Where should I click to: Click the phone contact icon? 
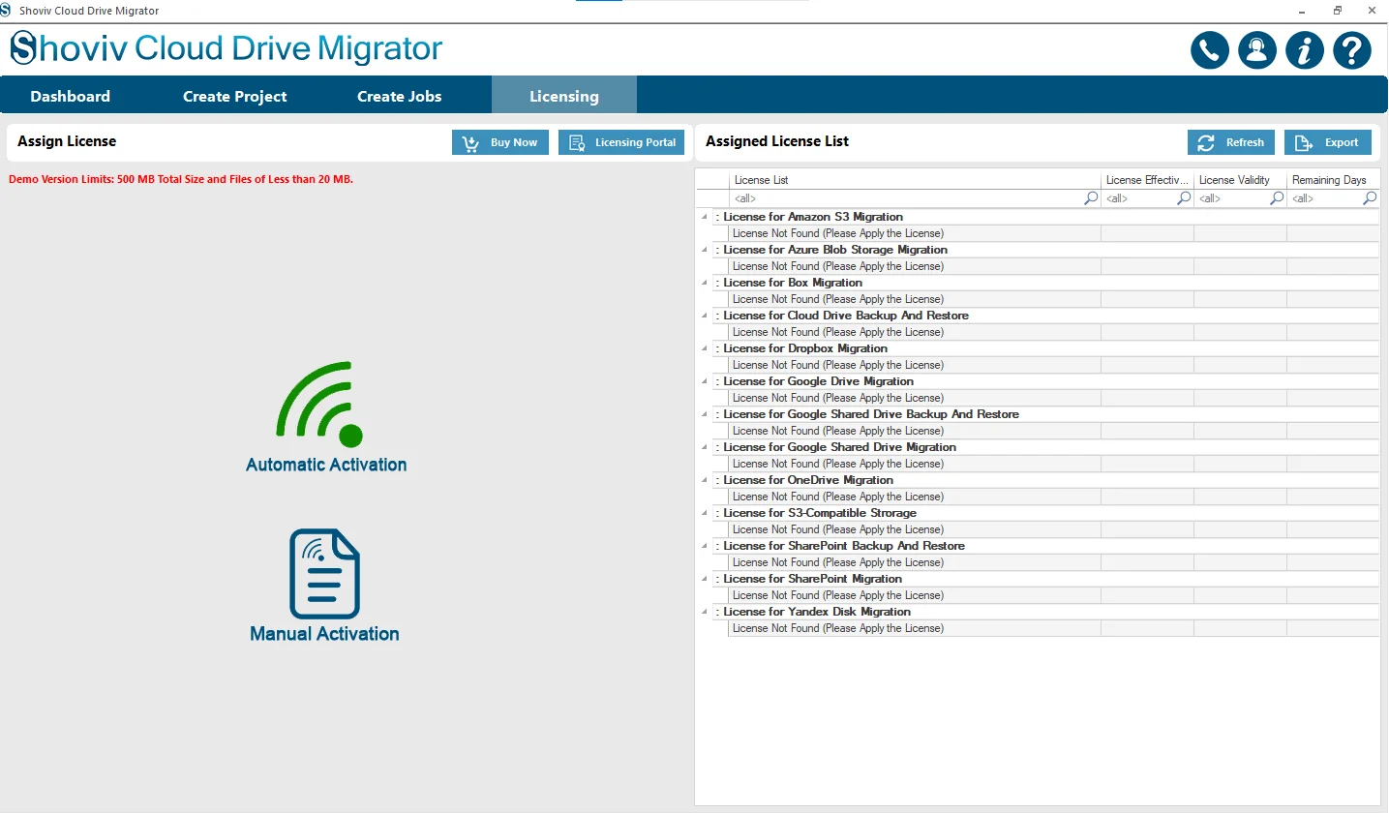1210,50
